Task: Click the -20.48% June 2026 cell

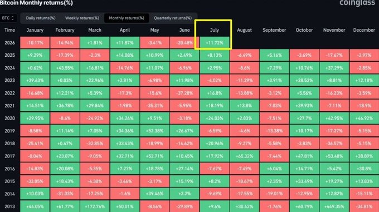Action: pos(184,43)
